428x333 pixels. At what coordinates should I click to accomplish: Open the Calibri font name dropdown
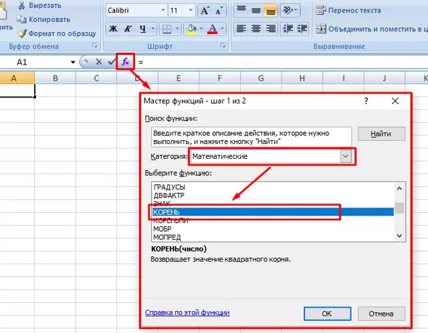point(163,11)
